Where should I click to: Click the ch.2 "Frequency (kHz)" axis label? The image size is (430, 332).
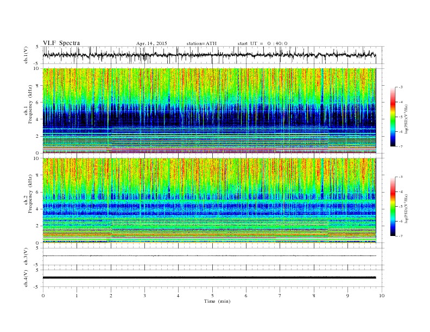(30, 193)
